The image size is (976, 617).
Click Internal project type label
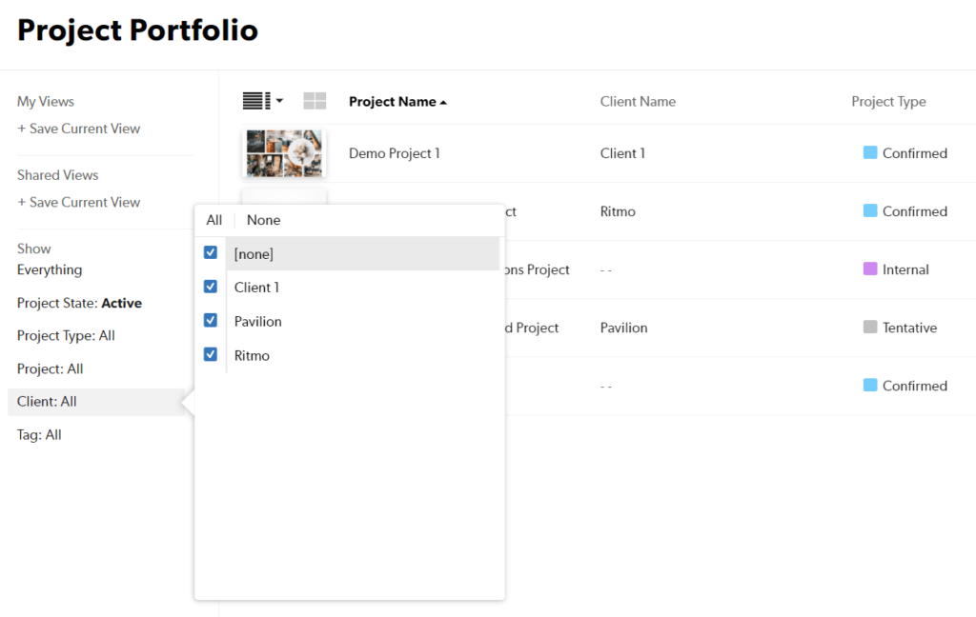pos(905,269)
